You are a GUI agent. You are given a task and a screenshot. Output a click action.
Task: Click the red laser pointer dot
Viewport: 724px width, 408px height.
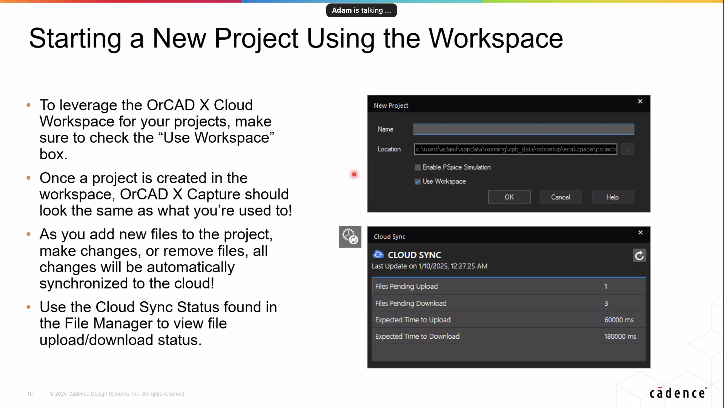tap(354, 174)
